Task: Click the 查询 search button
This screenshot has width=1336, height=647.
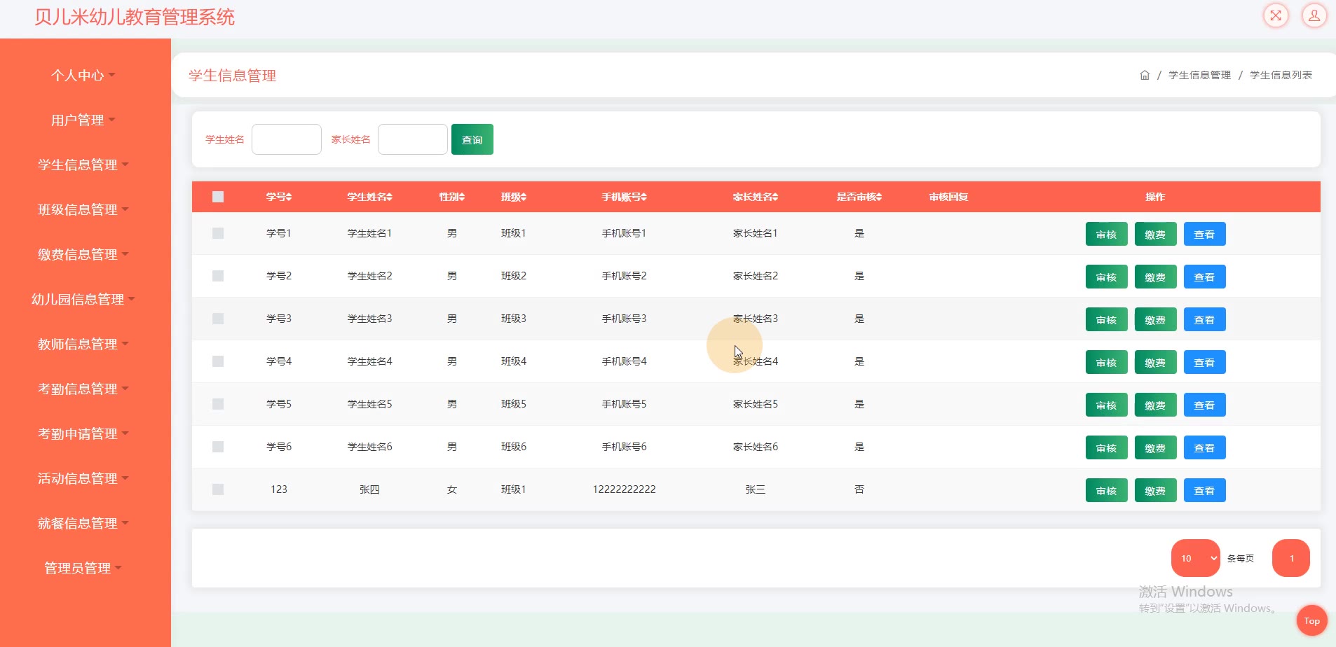Action: 472,139
